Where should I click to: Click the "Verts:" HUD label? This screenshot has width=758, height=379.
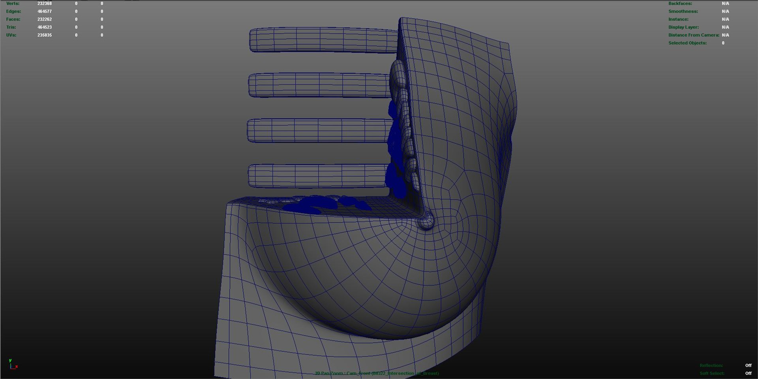pyautogui.click(x=13, y=4)
